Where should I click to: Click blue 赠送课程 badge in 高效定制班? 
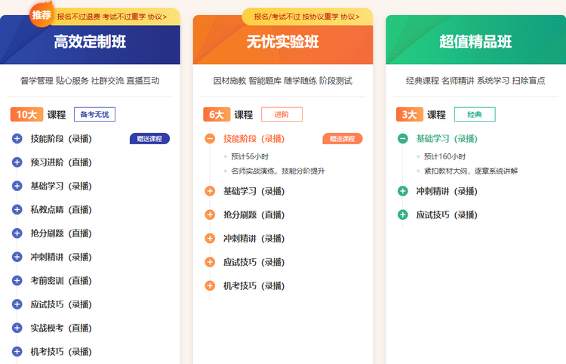(x=149, y=139)
